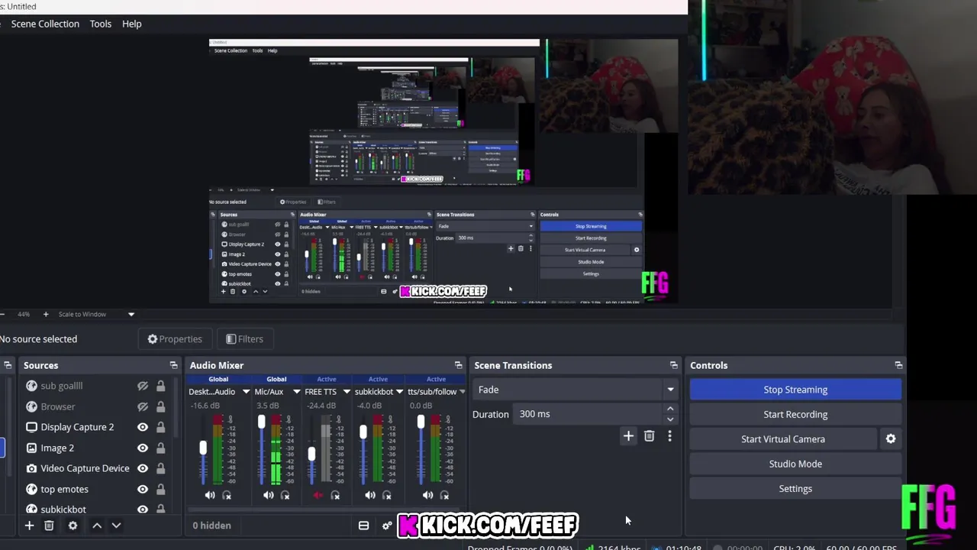Viewport: 977px width, 550px height.
Task: Click Stop Streaming
Action: [795, 390]
